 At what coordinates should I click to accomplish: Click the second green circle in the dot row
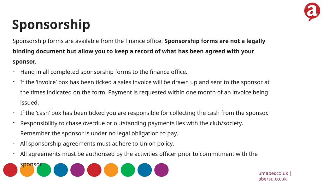[128, 170]
